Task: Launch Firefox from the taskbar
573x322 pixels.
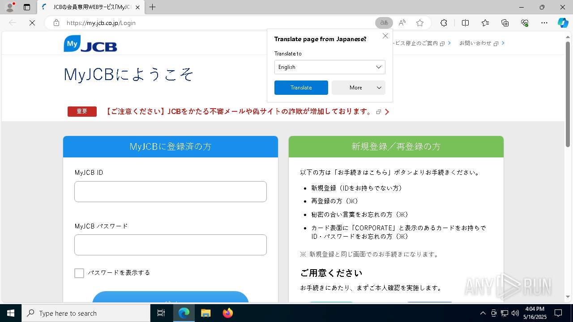Action: point(227,313)
